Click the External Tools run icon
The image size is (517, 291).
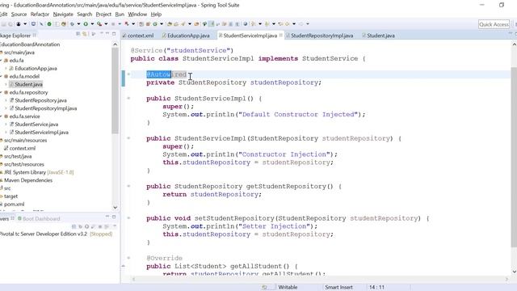tap(99, 23)
